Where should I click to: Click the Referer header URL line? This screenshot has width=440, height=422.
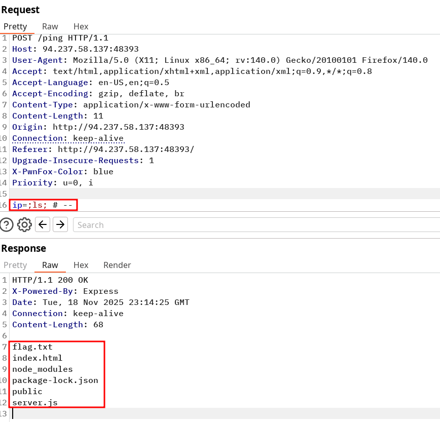point(103,149)
